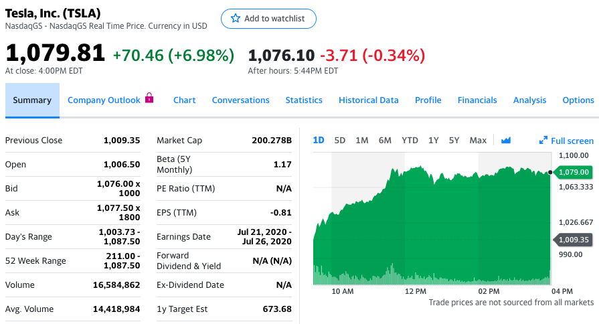This screenshot has height=324, width=599.
Task: Click the green 1,079.00 price marker on chart
Action: point(573,172)
